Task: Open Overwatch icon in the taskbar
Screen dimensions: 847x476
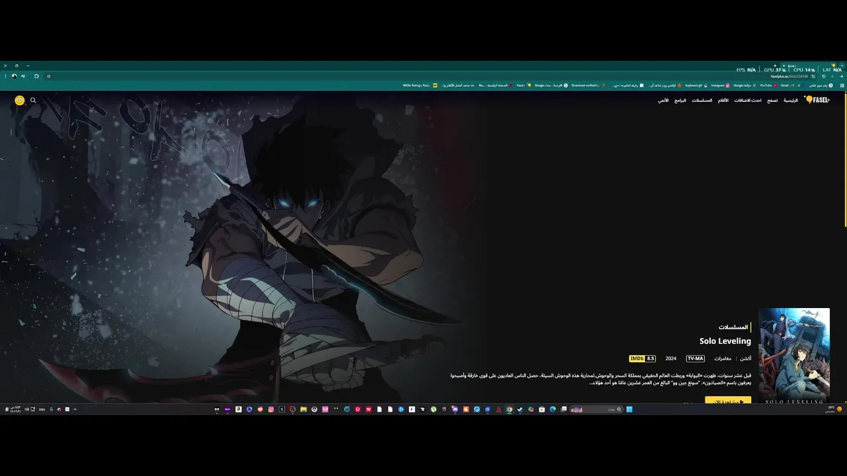Action: tap(314, 409)
